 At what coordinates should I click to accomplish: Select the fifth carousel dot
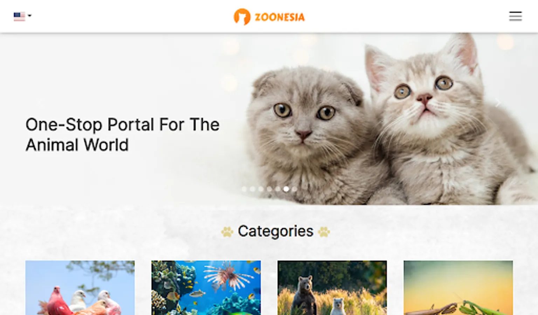click(278, 189)
